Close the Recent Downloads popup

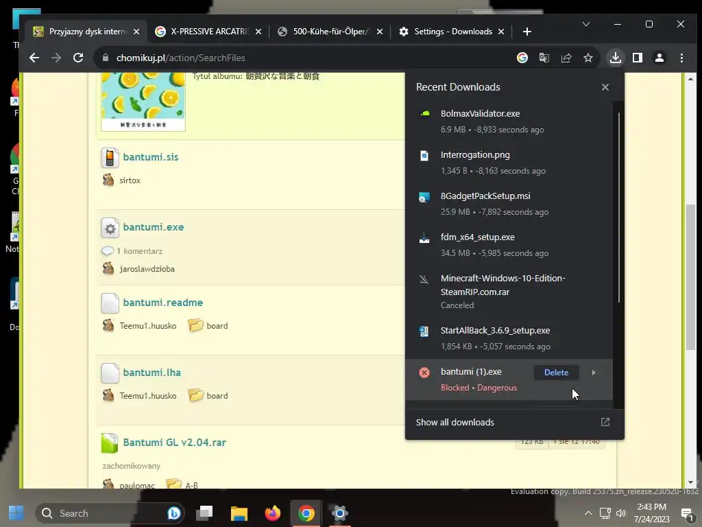coord(605,87)
